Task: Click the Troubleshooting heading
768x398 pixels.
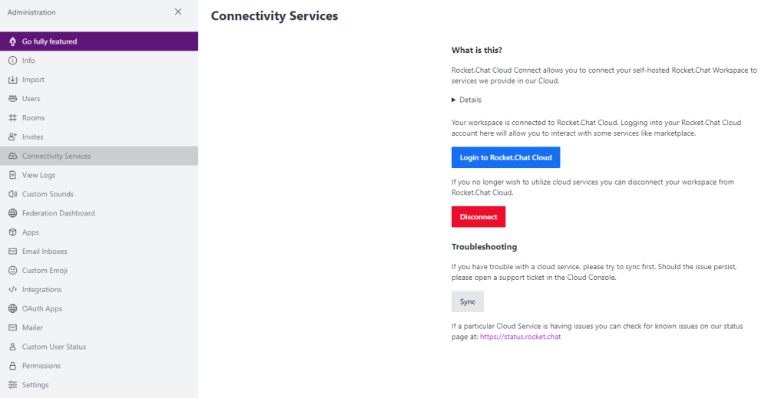Action: tap(484, 247)
